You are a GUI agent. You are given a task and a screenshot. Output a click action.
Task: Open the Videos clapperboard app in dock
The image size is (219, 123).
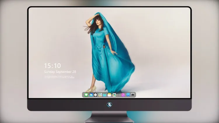105,95
